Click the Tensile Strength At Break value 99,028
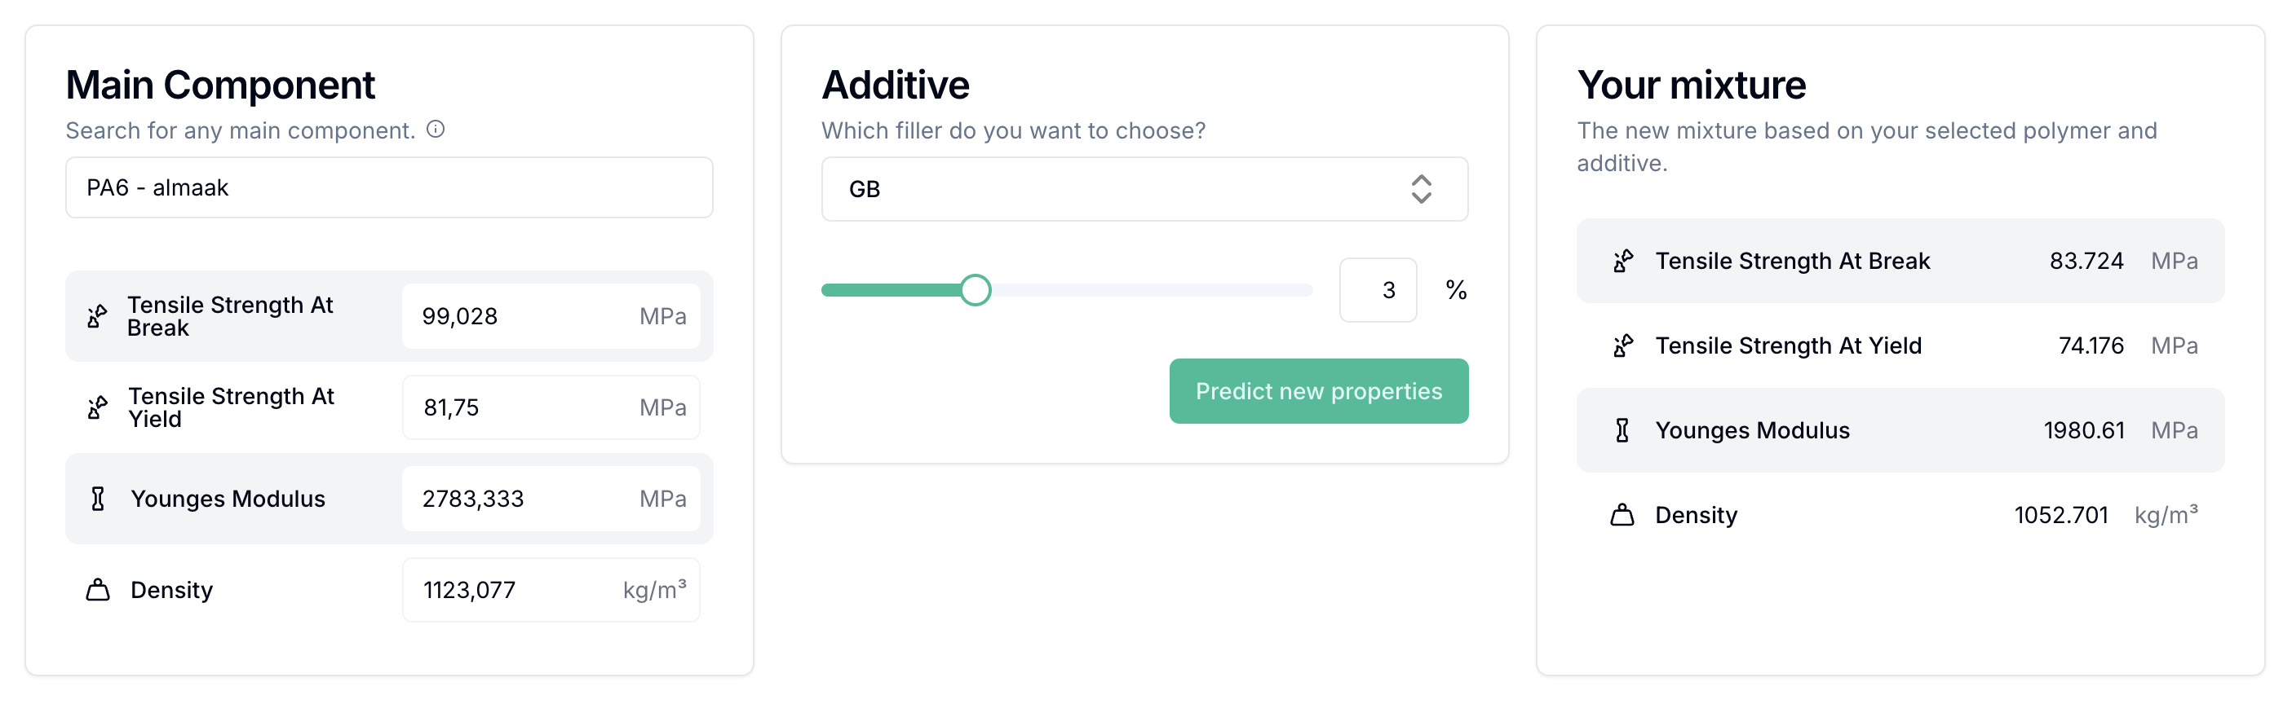This screenshot has width=2292, height=704. click(551, 316)
